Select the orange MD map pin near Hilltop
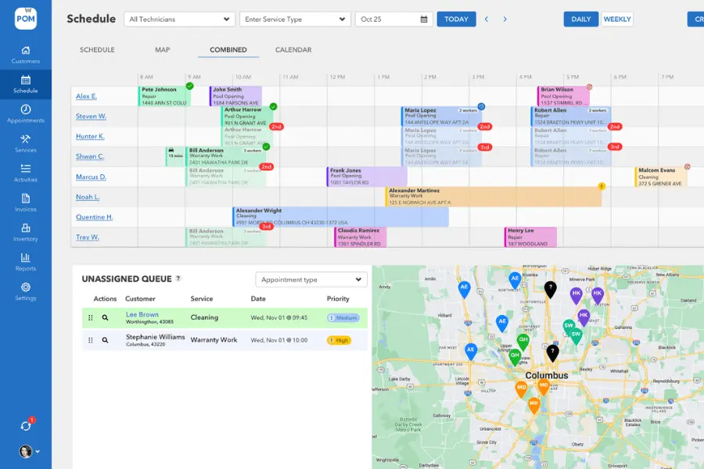Screen dimensions: 704x469 click(521, 388)
